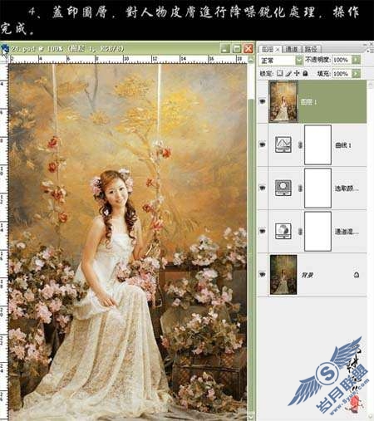Click the horizontal ruler above the canvas
Viewport: 374px width, 421px height.
click(x=128, y=59)
